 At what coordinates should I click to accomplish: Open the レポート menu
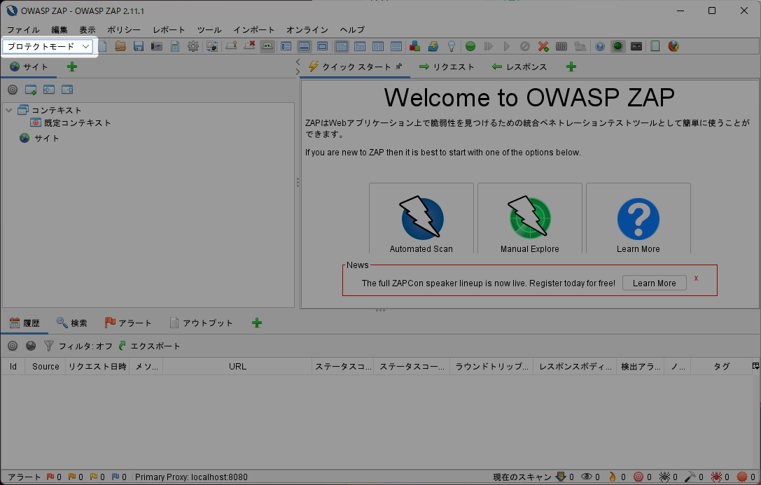[169, 29]
